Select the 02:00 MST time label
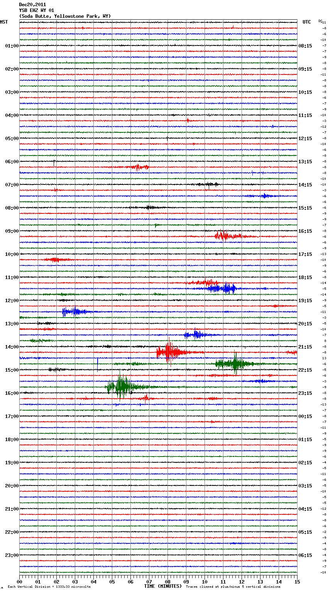The image size is (328, 592). click(x=12, y=69)
